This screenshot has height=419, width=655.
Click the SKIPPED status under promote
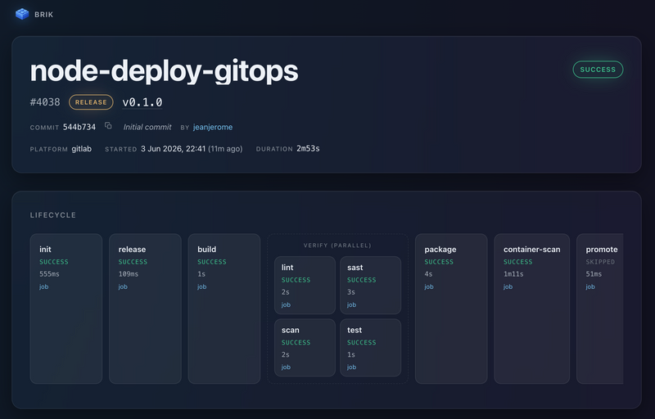point(600,262)
